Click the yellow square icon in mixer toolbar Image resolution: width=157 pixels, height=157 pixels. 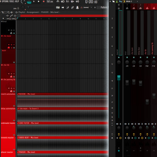tap(124, 2)
